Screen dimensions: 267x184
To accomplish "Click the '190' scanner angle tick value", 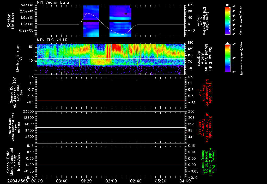I will point(191,43).
